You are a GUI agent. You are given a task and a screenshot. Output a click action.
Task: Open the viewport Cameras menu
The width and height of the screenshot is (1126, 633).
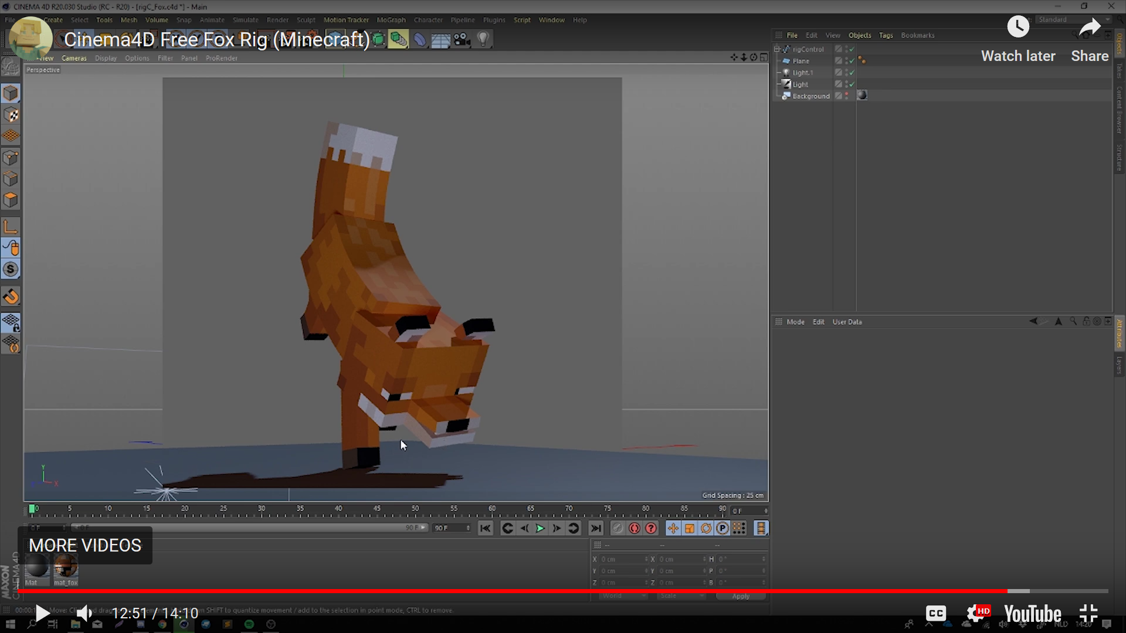tap(74, 58)
